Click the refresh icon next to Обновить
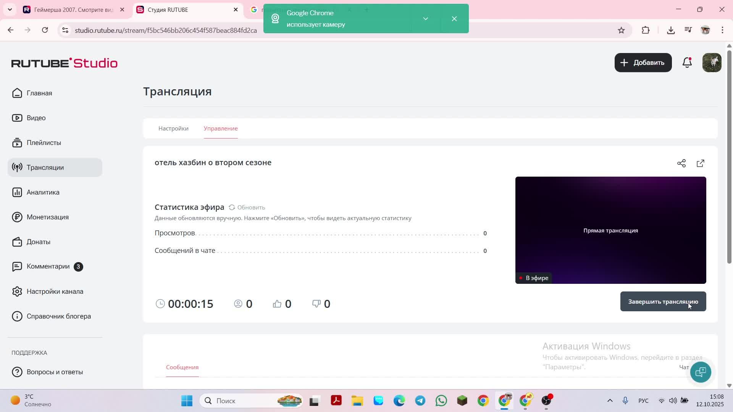This screenshot has width=733, height=412. point(232,208)
